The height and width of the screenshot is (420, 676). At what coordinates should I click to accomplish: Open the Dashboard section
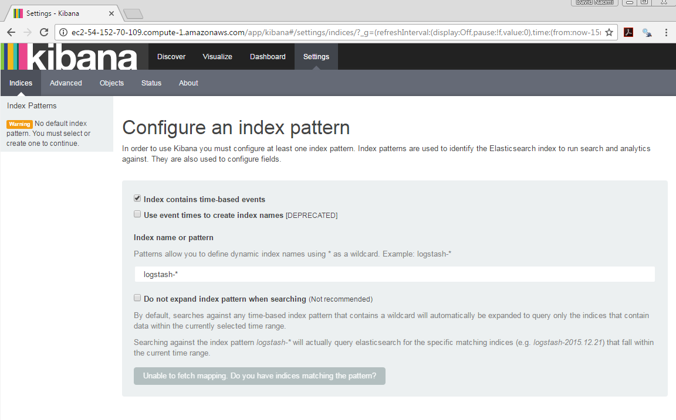point(268,56)
